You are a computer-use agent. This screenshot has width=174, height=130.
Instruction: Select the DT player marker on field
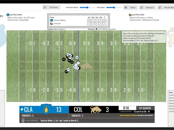click(72, 62)
